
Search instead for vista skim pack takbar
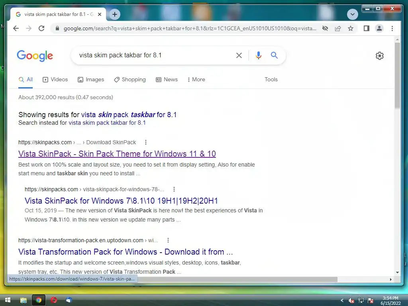click(107, 123)
